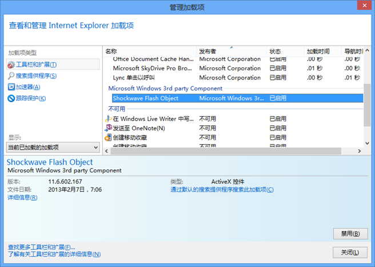Select 工具栏和扩展(T) add-on type
The width and height of the screenshot is (375, 267).
point(53,65)
